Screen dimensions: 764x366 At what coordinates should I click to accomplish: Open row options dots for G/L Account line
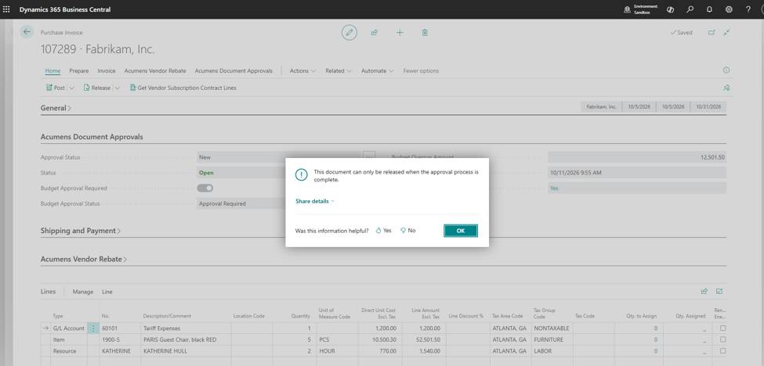pyautogui.click(x=93, y=328)
